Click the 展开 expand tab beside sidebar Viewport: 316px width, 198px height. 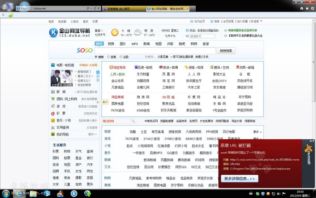click(x=104, y=102)
